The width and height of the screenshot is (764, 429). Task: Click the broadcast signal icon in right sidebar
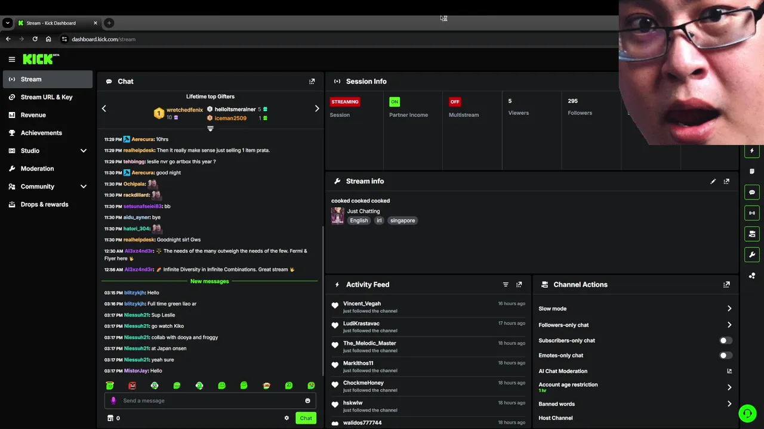tap(752, 213)
